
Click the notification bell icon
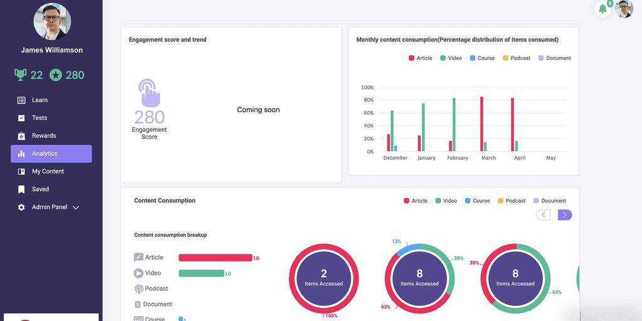click(x=603, y=9)
